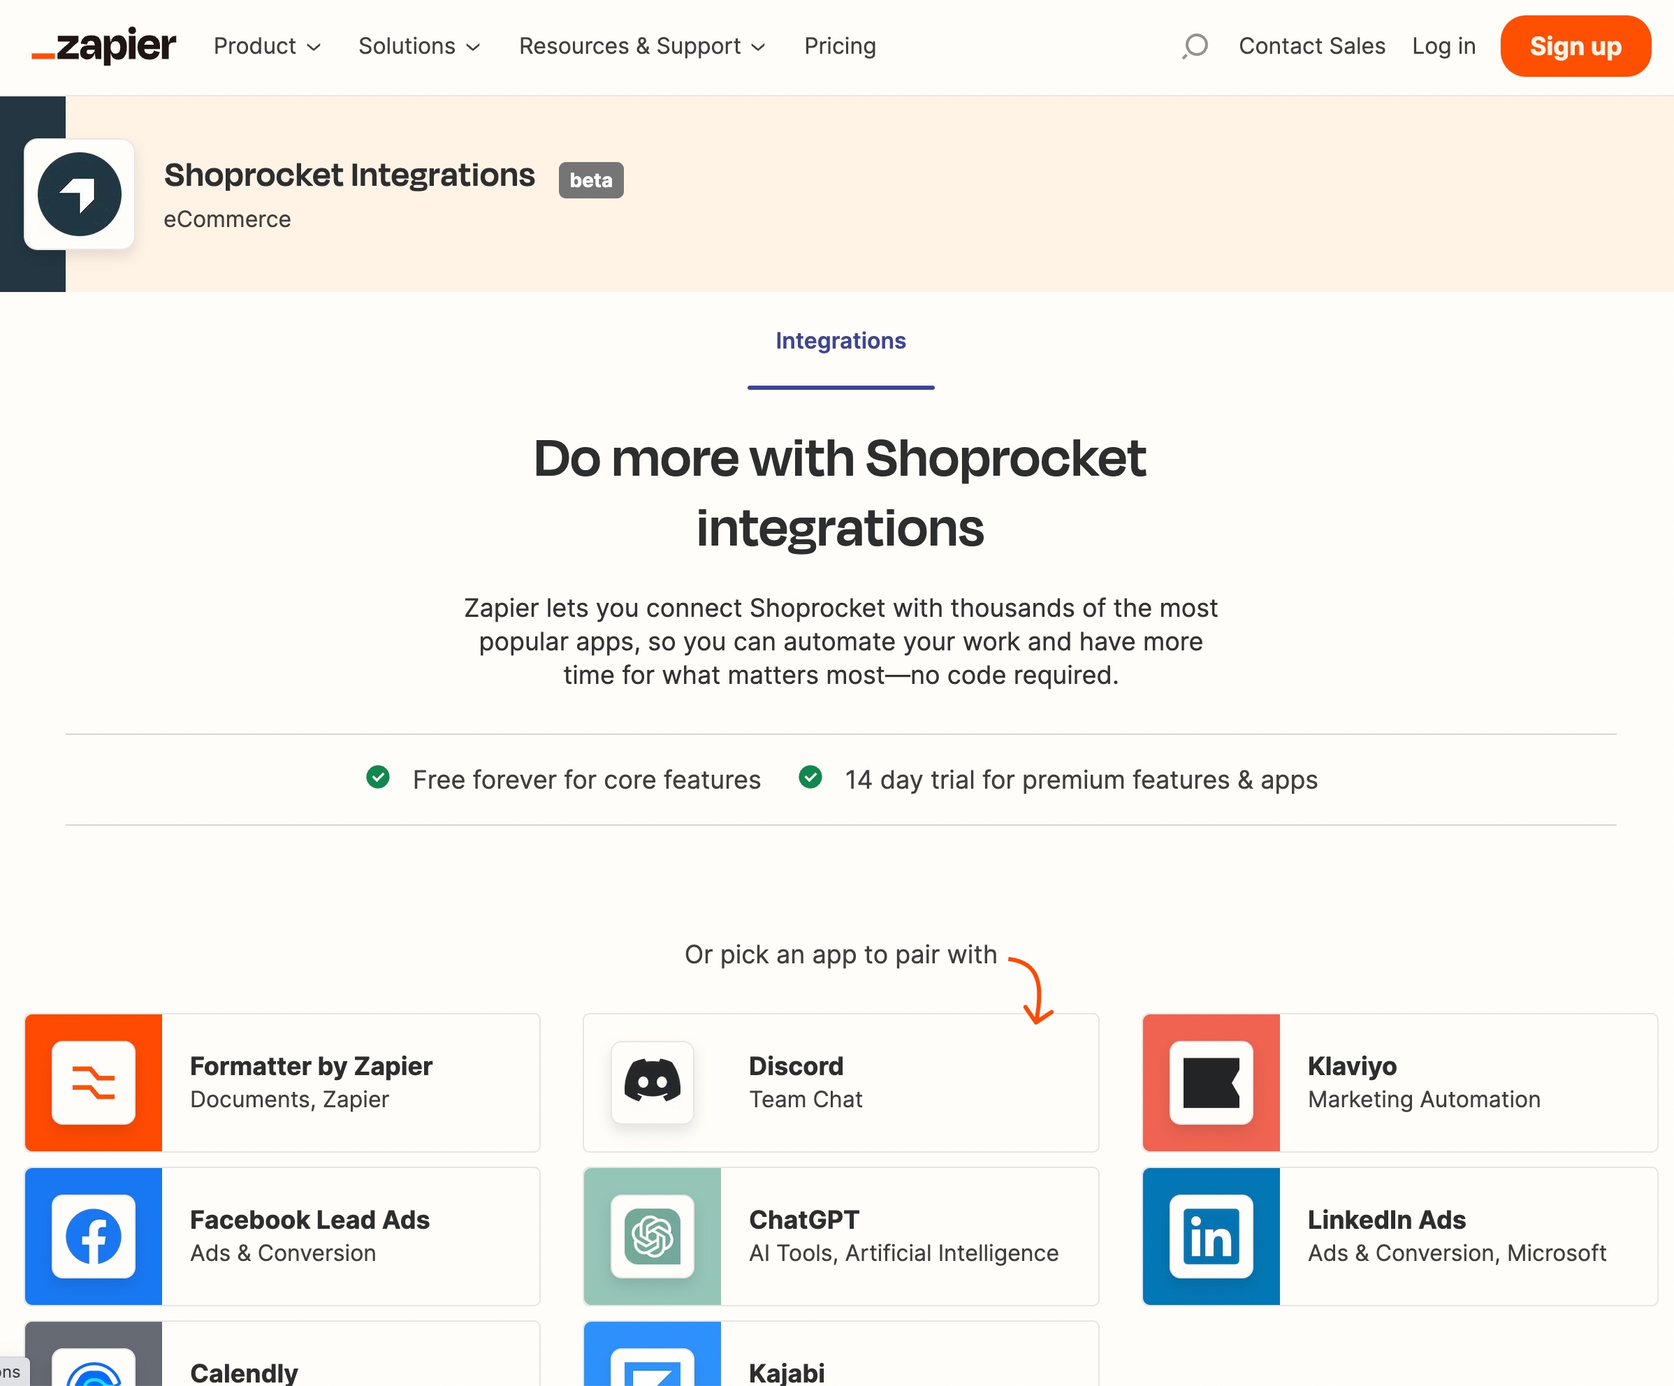Open the Klaviyo card title
Screen dimensions: 1674x1386
1352,1065
